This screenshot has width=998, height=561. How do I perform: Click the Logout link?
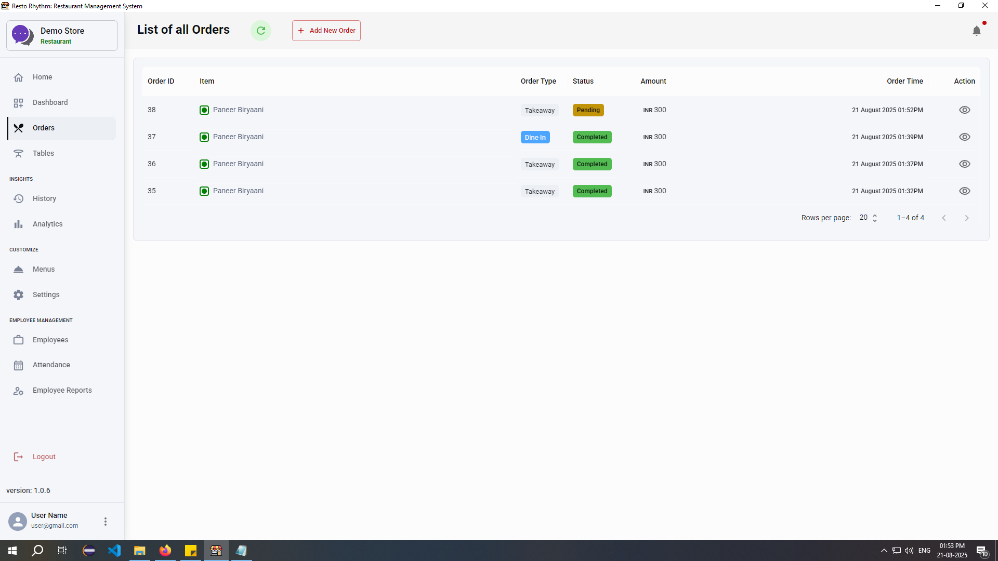[44, 457]
